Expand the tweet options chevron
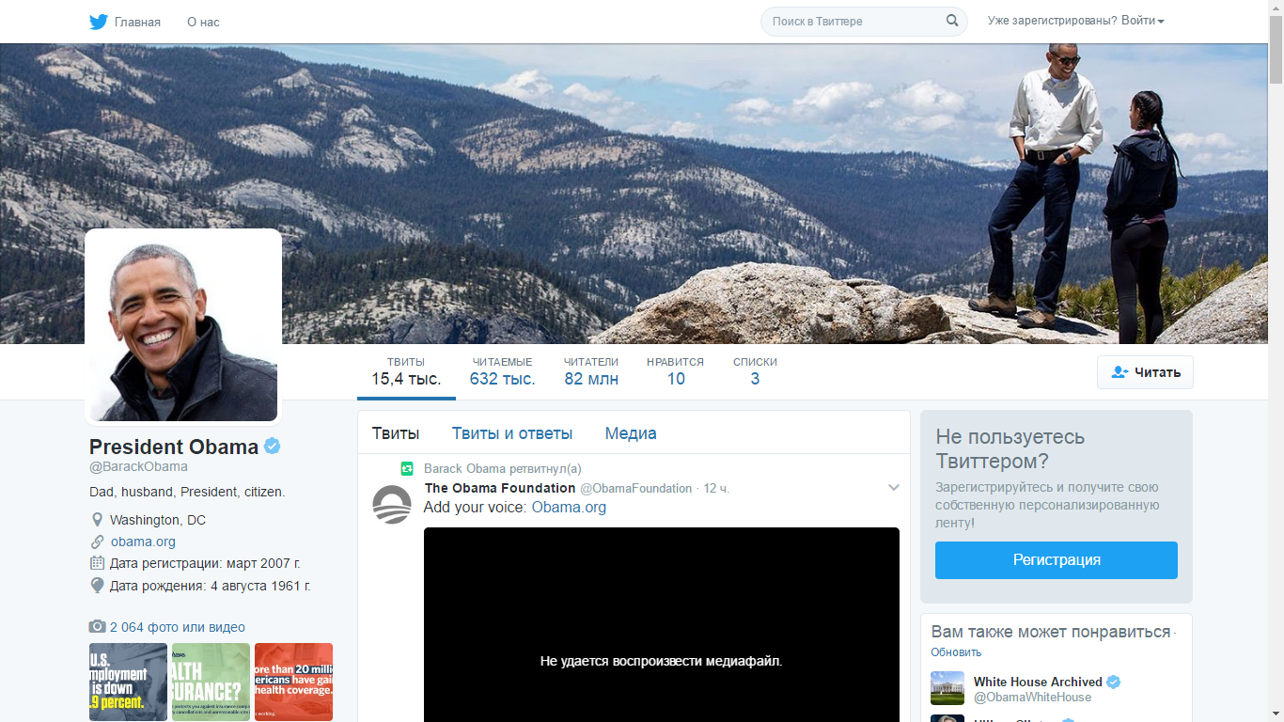The image size is (1284, 722). 894,487
